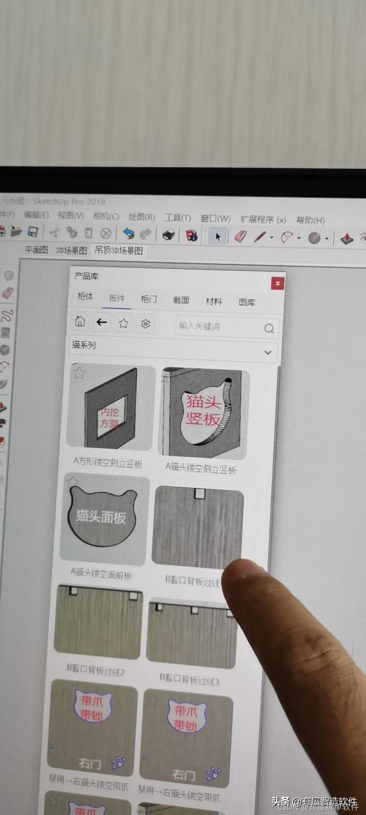Favorite the 猫头面板 item via its star
The width and height of the screenshot is (366, 815).
[x=72, y=481]
